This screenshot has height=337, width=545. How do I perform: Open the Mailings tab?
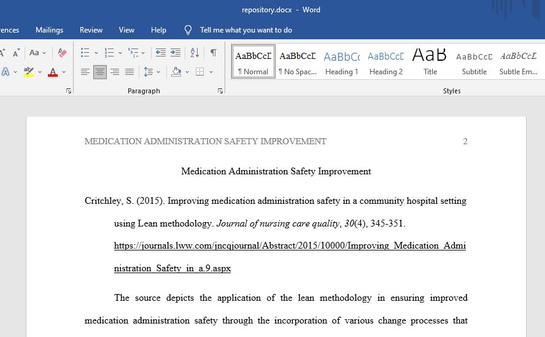coord(49,30)
